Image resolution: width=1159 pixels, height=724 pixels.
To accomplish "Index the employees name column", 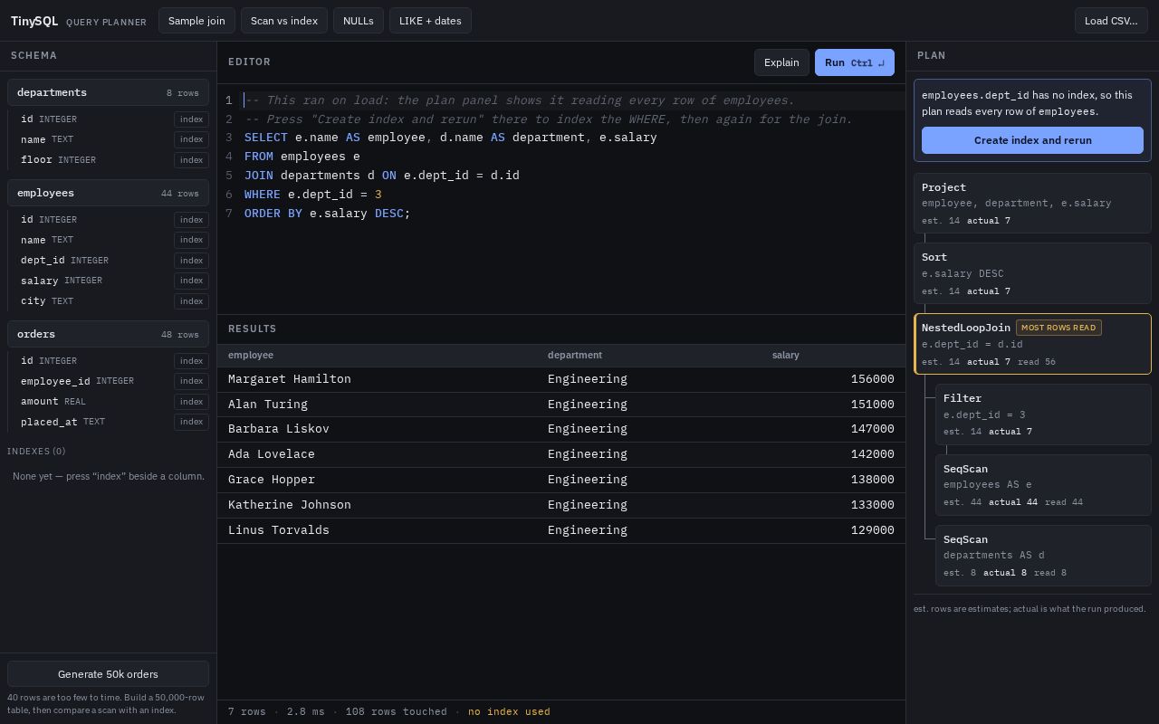I will tap(191, 240).
